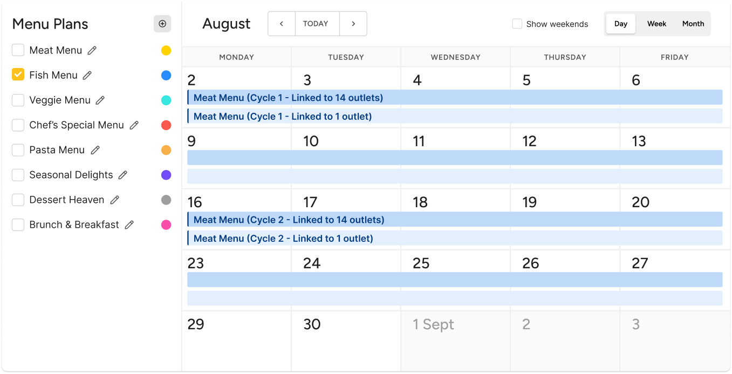This screenshot has height=374, width=732.
Task: Edit the Meat Menu name
Action: tap(92, 50)
